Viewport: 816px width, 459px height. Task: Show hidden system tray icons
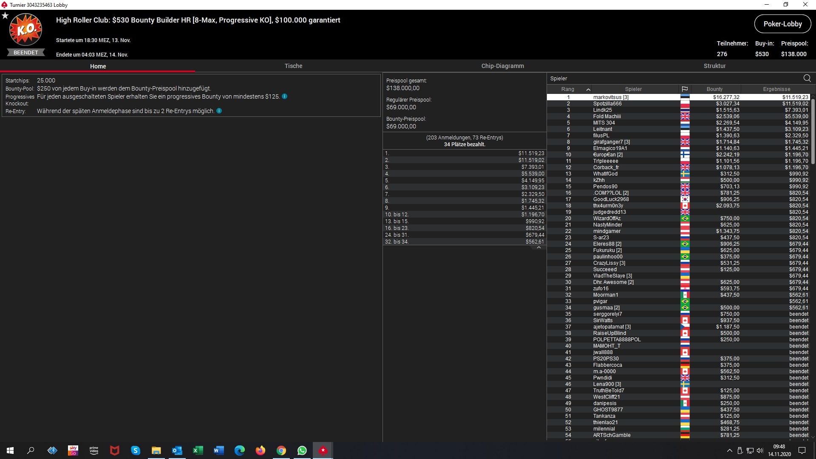coord(729,450)
